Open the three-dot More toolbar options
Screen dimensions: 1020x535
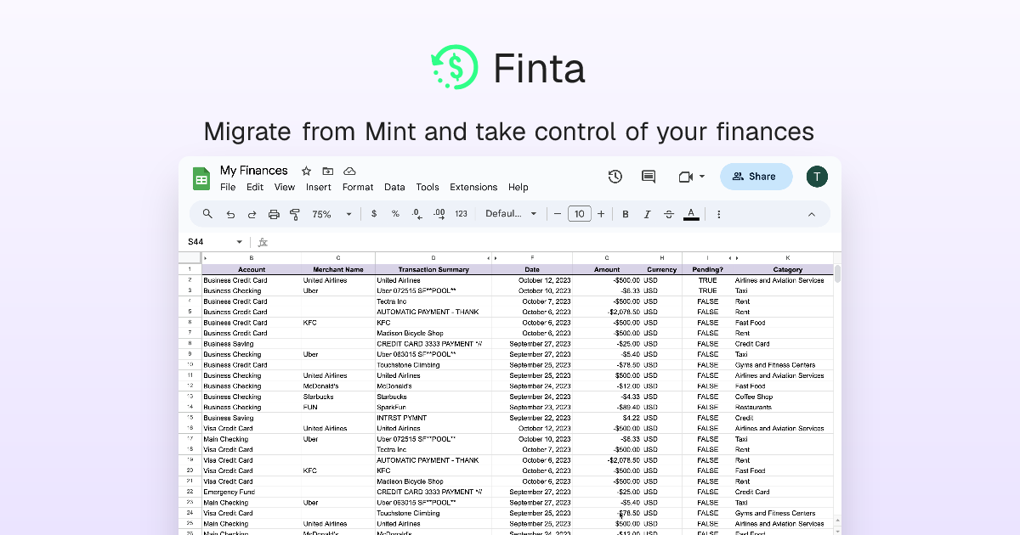coord(719,214)
